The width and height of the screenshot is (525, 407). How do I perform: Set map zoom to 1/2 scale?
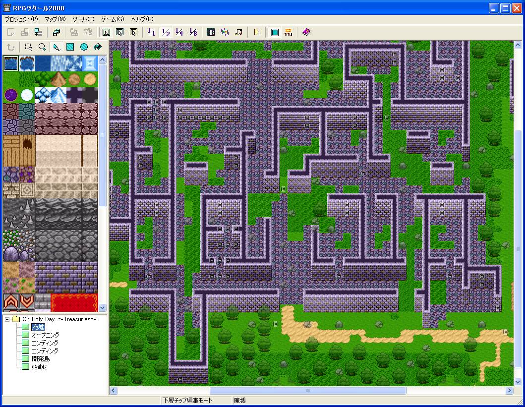coord(166,32)
